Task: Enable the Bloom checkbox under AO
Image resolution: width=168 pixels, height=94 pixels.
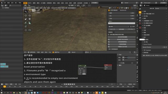Action: coord(144,16)
